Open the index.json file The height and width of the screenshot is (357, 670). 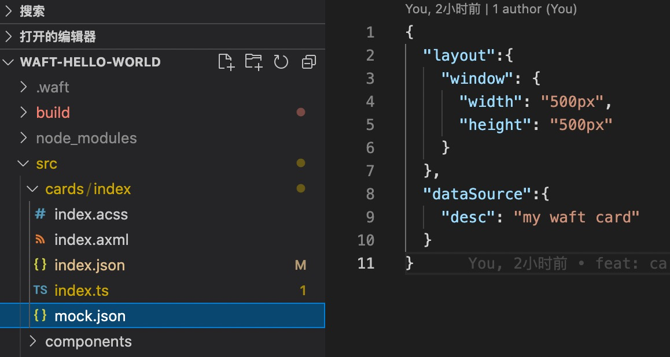[x=90, y=265]
